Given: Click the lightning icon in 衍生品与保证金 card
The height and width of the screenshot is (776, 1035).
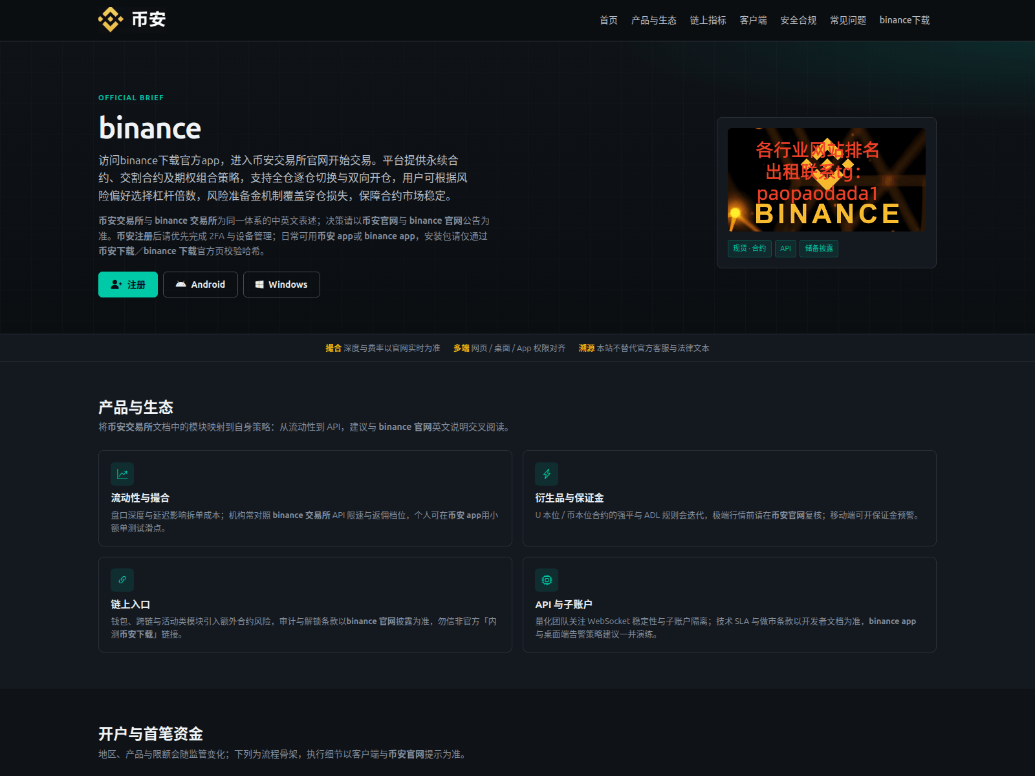Looking at the screenshot, I should coord(547,474).
